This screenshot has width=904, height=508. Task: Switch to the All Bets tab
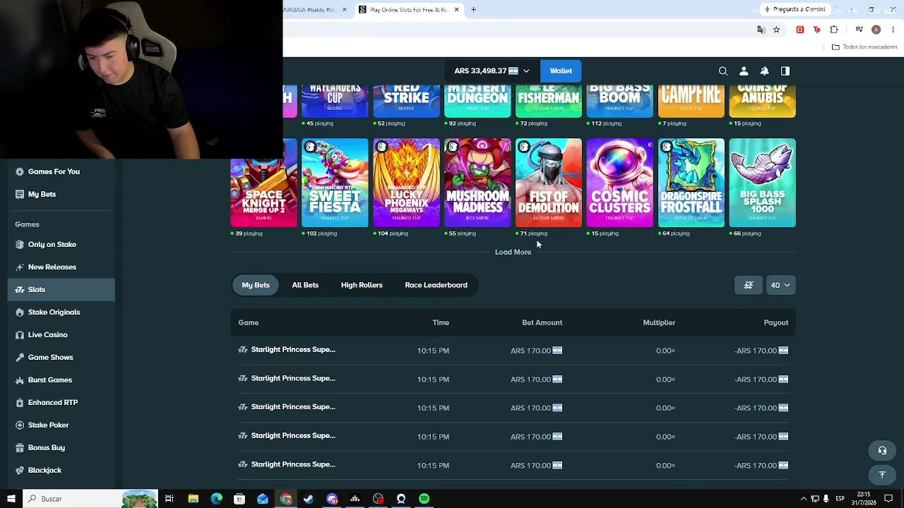(305, 285)
